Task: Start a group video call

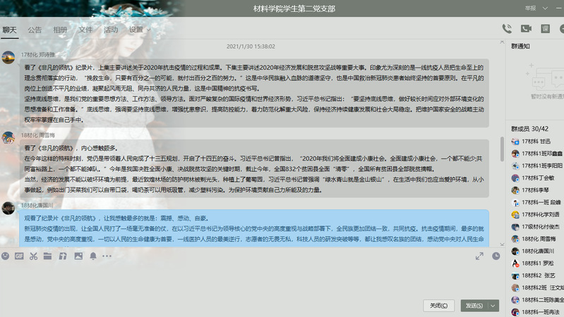Action: [x=526, y=29]
